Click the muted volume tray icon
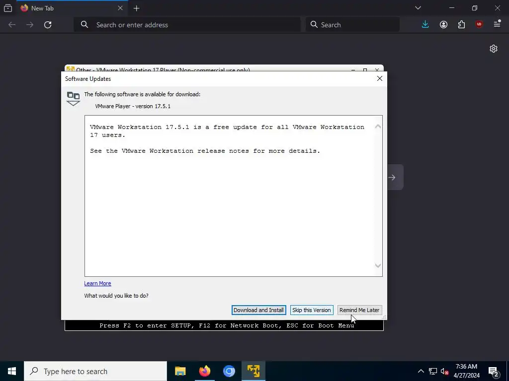The image size is (509, 381). [x=444, y=371]
